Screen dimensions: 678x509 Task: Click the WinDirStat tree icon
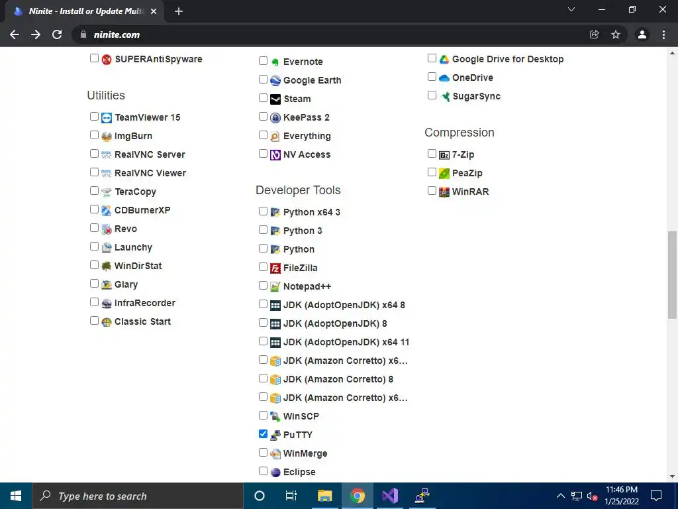point(107,266)
